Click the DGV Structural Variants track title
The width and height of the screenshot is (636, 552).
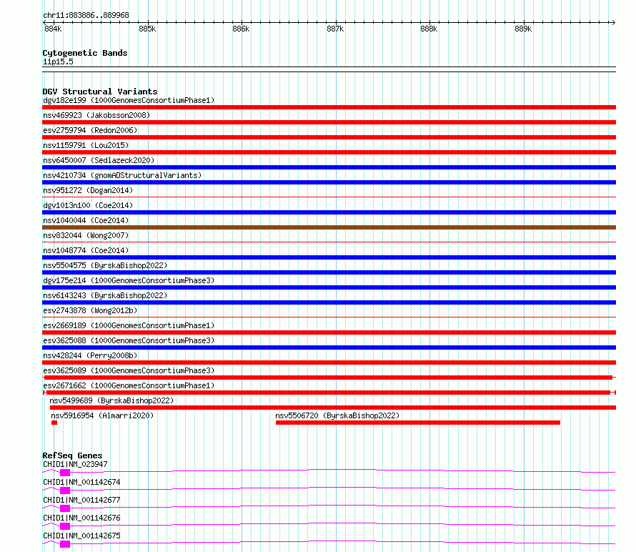click(100, 92)
